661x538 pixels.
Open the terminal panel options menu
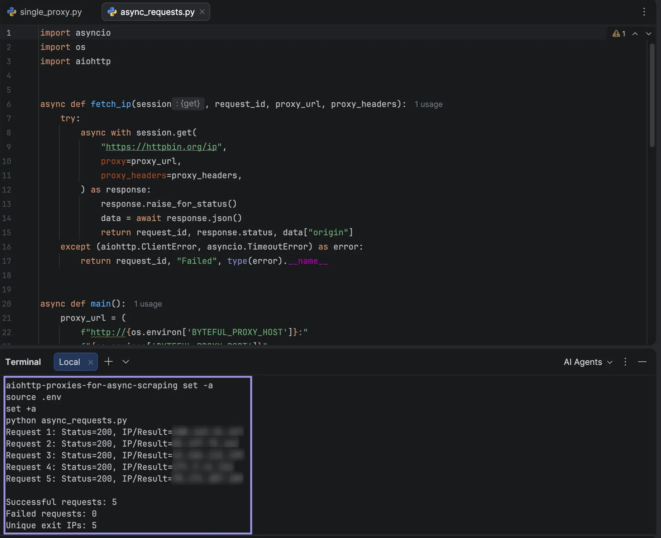point(625,362)
